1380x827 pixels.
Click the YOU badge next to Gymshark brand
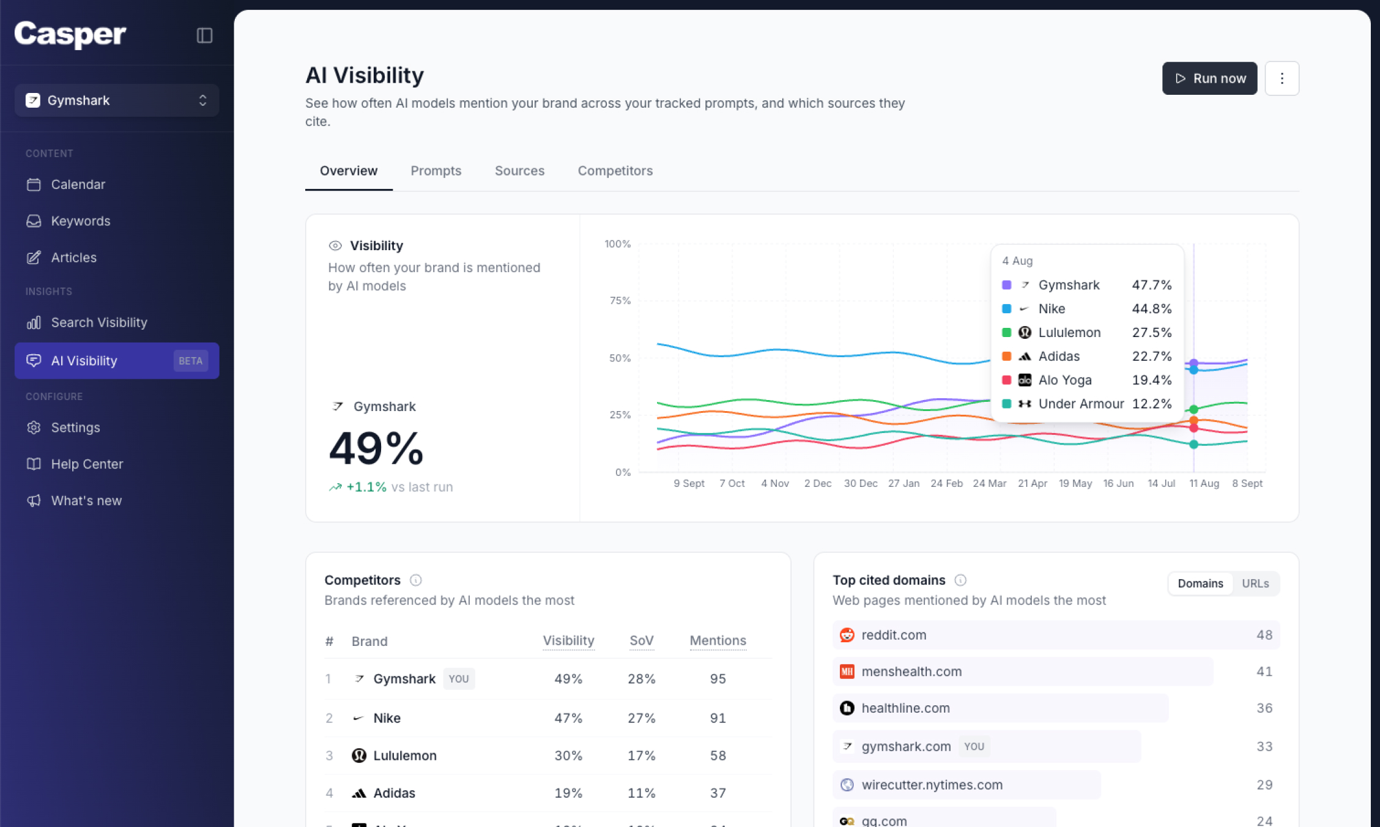459,679
